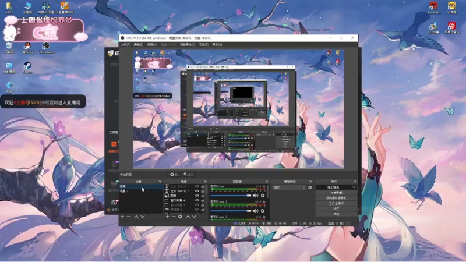Add a new source with the plus icon
This screenshot has height=262, width=466.
[x=167, y=217]
